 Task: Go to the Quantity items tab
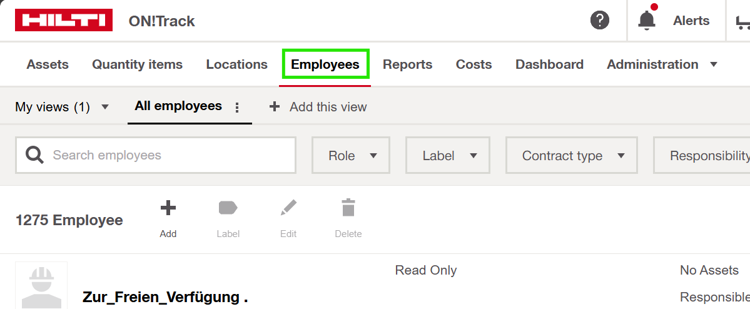137,64
